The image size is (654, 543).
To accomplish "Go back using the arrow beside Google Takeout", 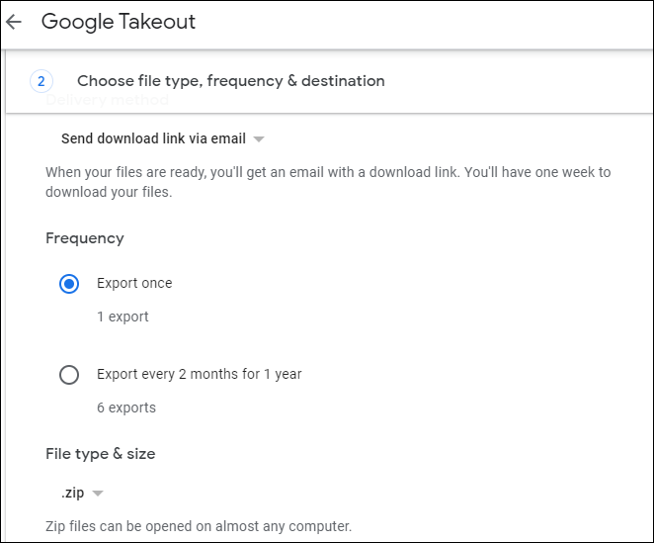I will pyautogui.click(x=14, y=22).
